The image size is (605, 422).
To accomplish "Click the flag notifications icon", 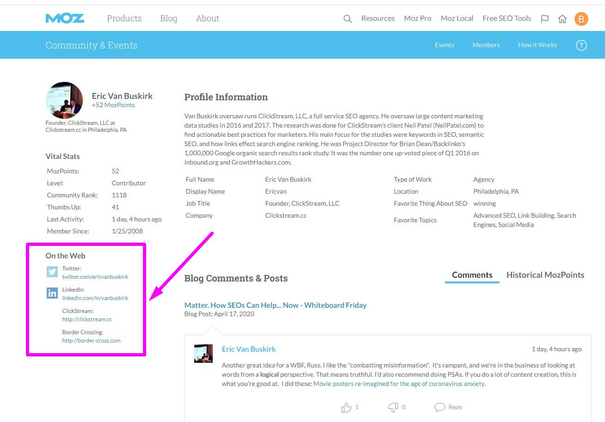I will coord(545,19).
